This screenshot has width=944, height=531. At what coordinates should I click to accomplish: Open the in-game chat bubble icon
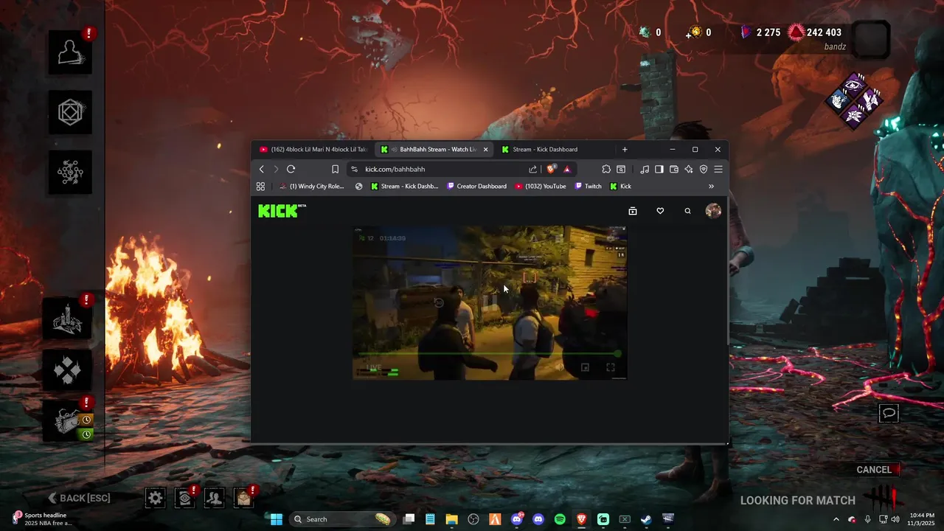(889, 413)
